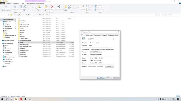Click the Refresh button beside the address bar
Viewport: 181px width, 101px height.
(158, 15)
